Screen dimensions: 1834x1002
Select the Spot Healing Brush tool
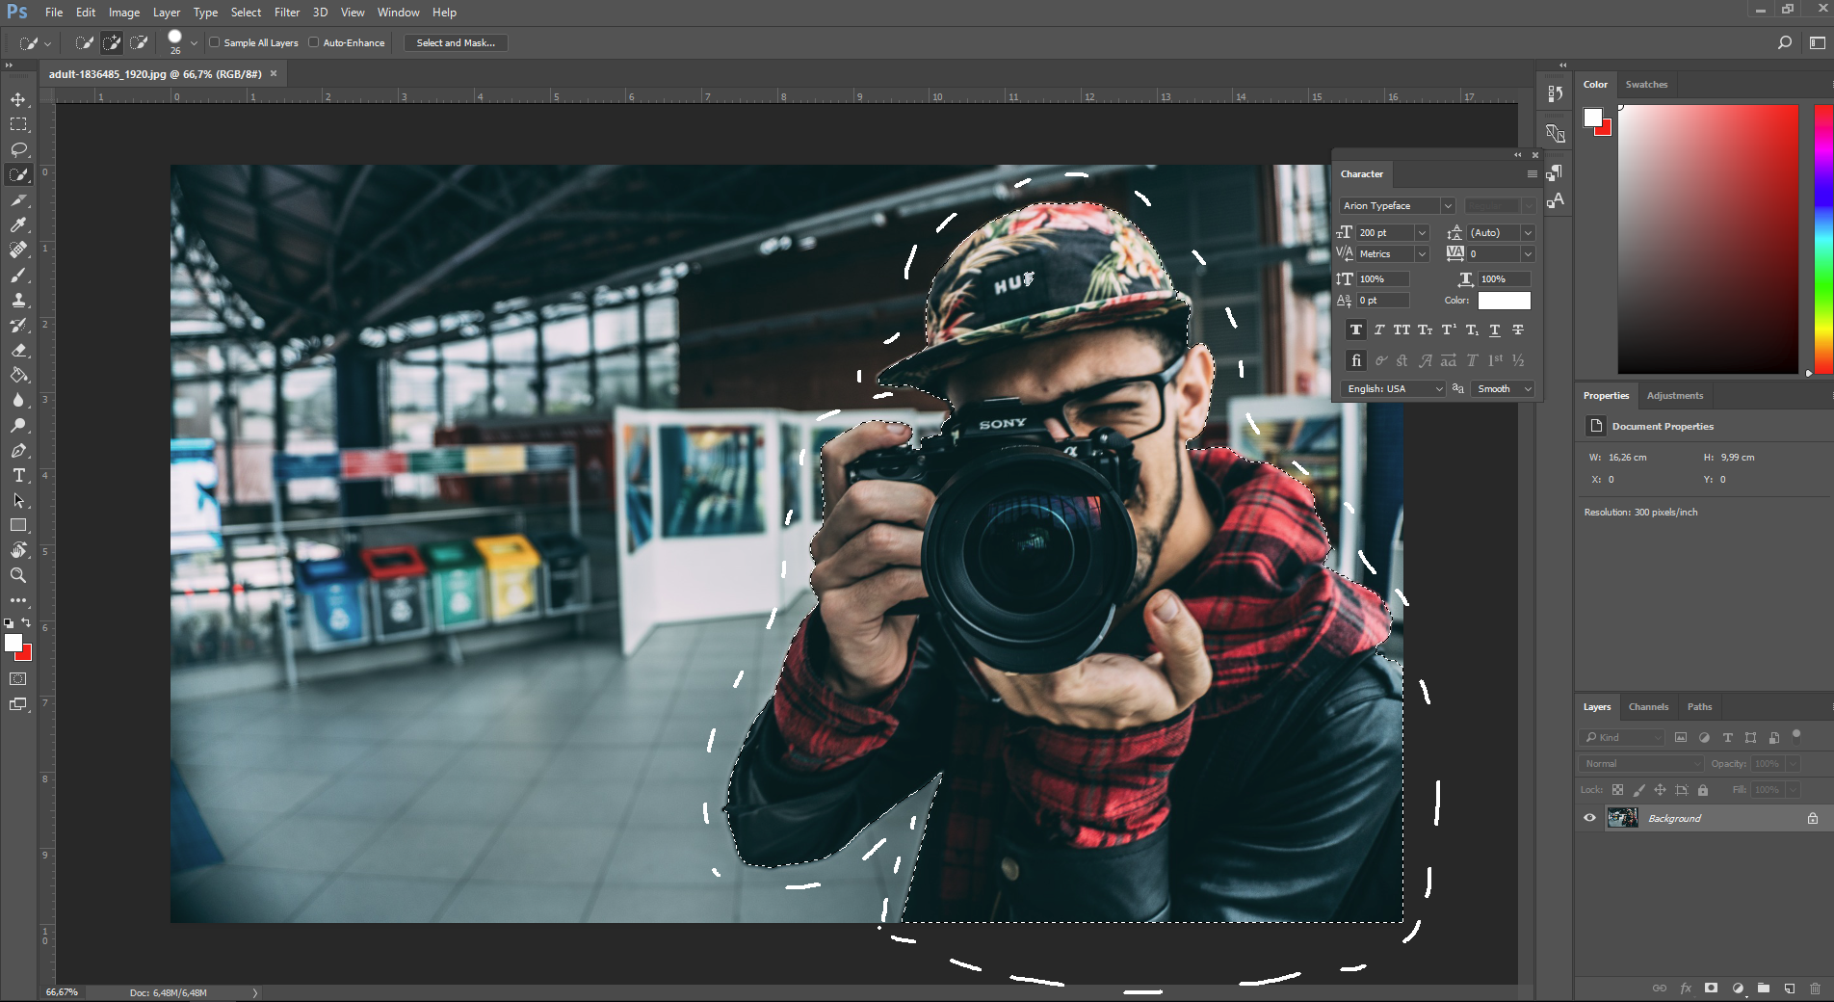point(18,250)
